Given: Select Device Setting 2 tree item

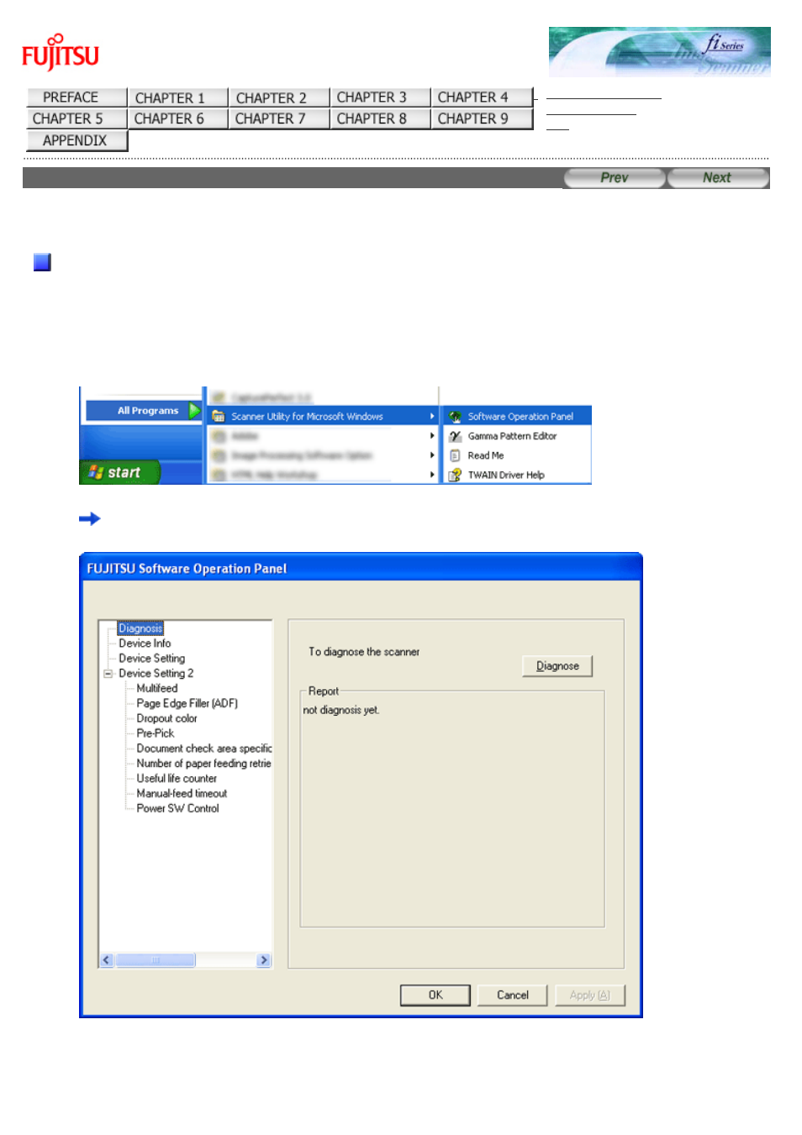Looking at the screenshot, I should click(156, 674).
